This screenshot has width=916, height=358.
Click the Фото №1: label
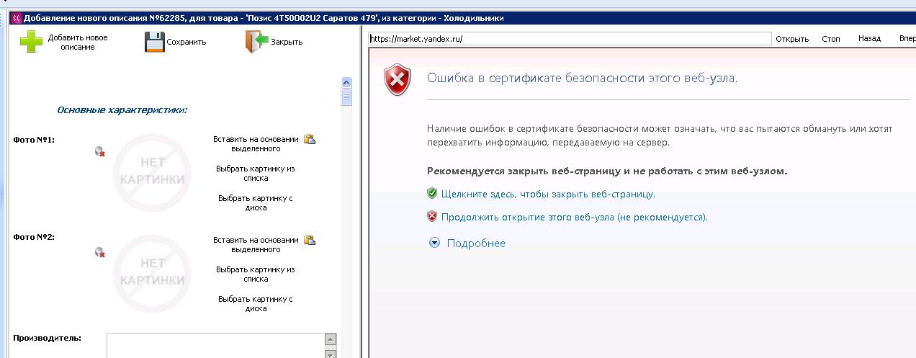(34, 140)
